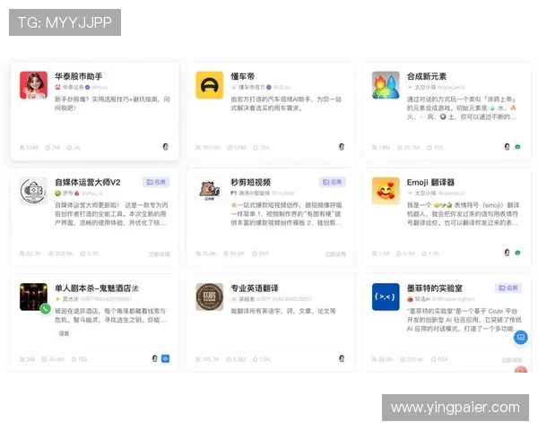Viewport: 538px width, 430px height.
Task: Open the 自媒体运营大师V2 title
Action: (88, 182)
